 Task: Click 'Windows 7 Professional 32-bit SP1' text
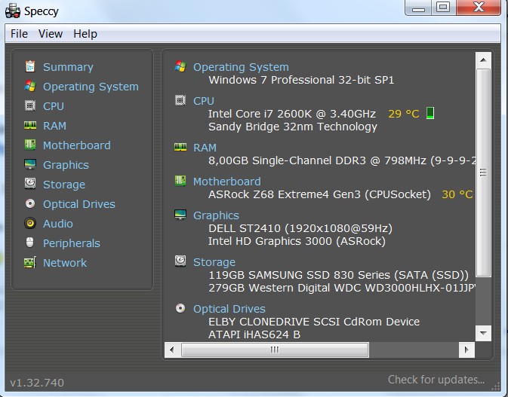tap(301, 80)
